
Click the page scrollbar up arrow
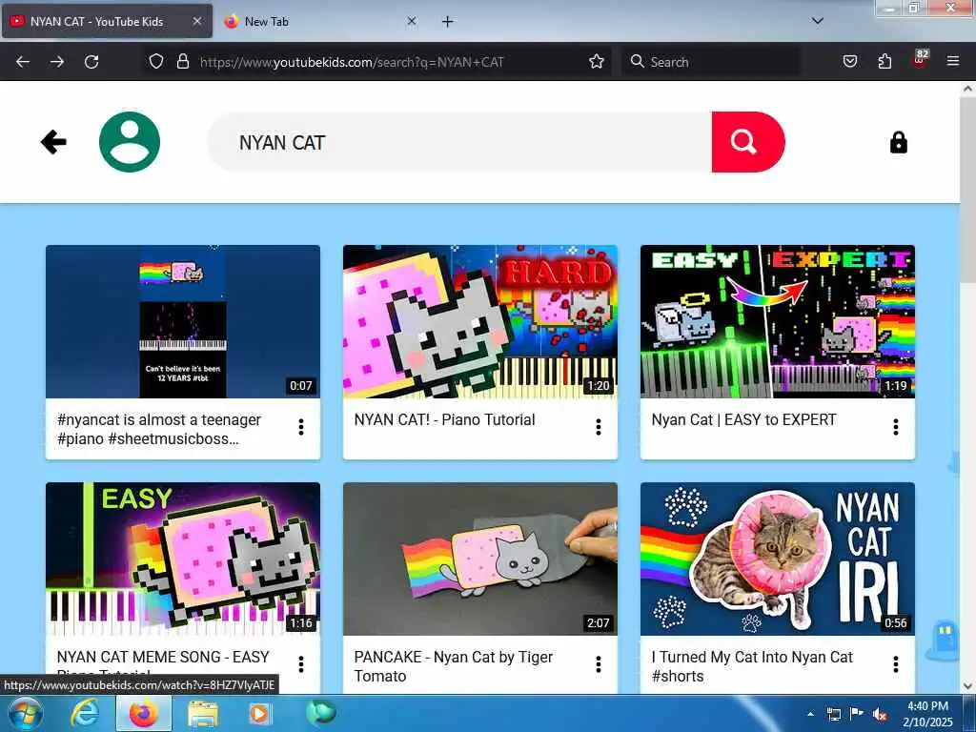[x=968, y=89]
